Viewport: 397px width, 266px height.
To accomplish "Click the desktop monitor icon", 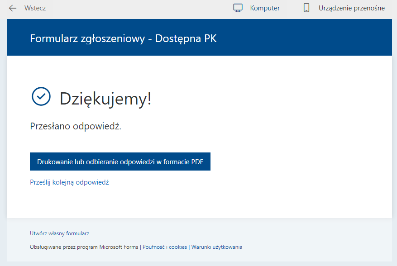I will coord(238,8).
